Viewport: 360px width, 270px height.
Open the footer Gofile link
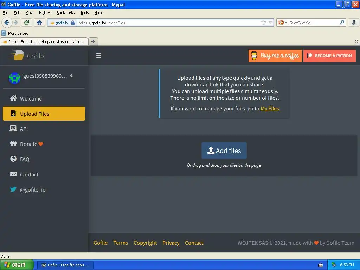(101, 243)
